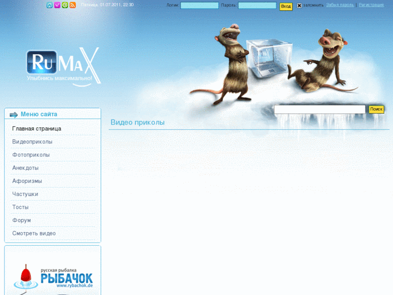Open Смотреть видео menu item

pos(34,233)
